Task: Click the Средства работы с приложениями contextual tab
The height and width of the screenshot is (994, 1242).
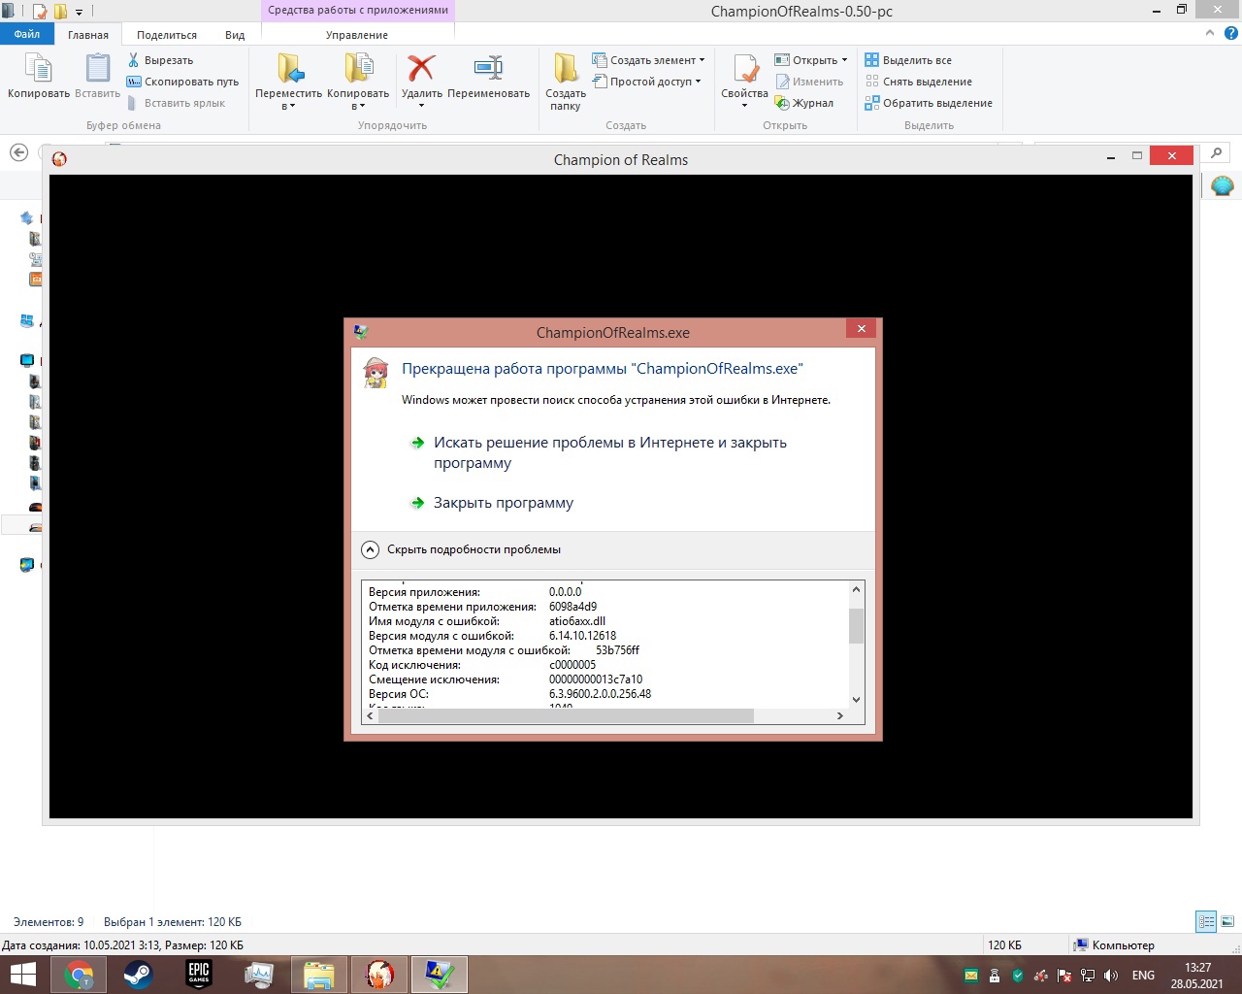Action: pyautogui.click(x=358, y=10)
